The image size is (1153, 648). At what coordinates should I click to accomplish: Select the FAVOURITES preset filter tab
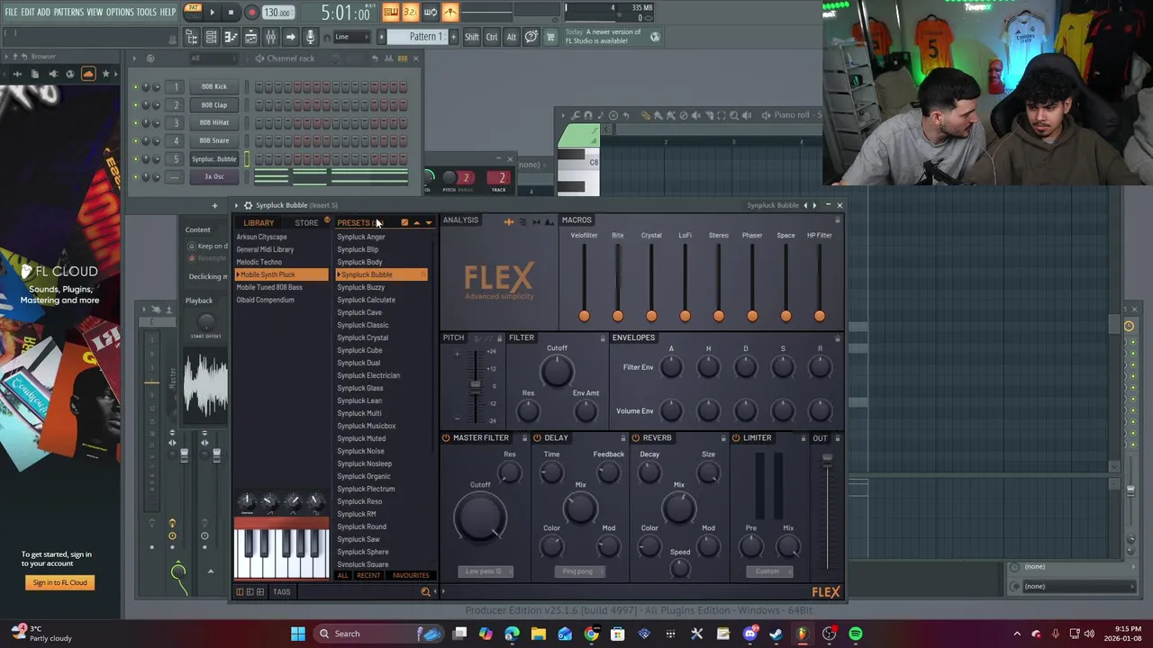411,576
